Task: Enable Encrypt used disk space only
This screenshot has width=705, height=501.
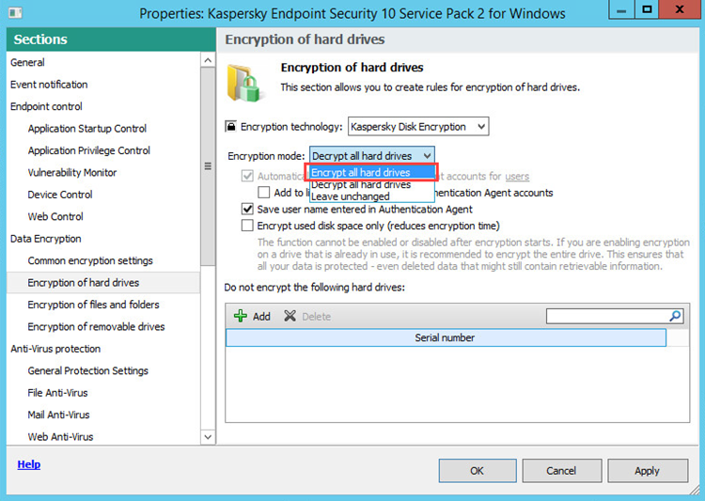Action: [247, 226]
